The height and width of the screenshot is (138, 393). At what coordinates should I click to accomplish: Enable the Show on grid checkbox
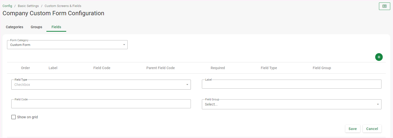coord(14,117)
